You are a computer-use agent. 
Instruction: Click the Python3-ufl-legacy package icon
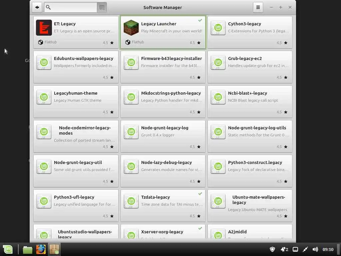pyautogui.click(x=44, y=201)
